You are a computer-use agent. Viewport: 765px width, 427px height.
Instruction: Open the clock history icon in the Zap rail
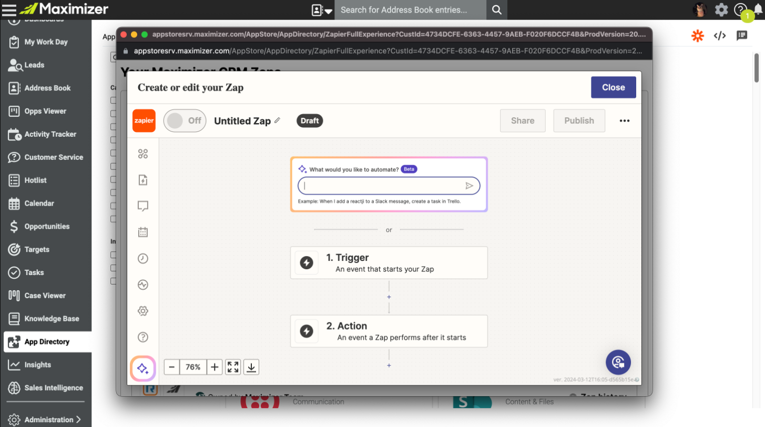[x=143, y=258]
